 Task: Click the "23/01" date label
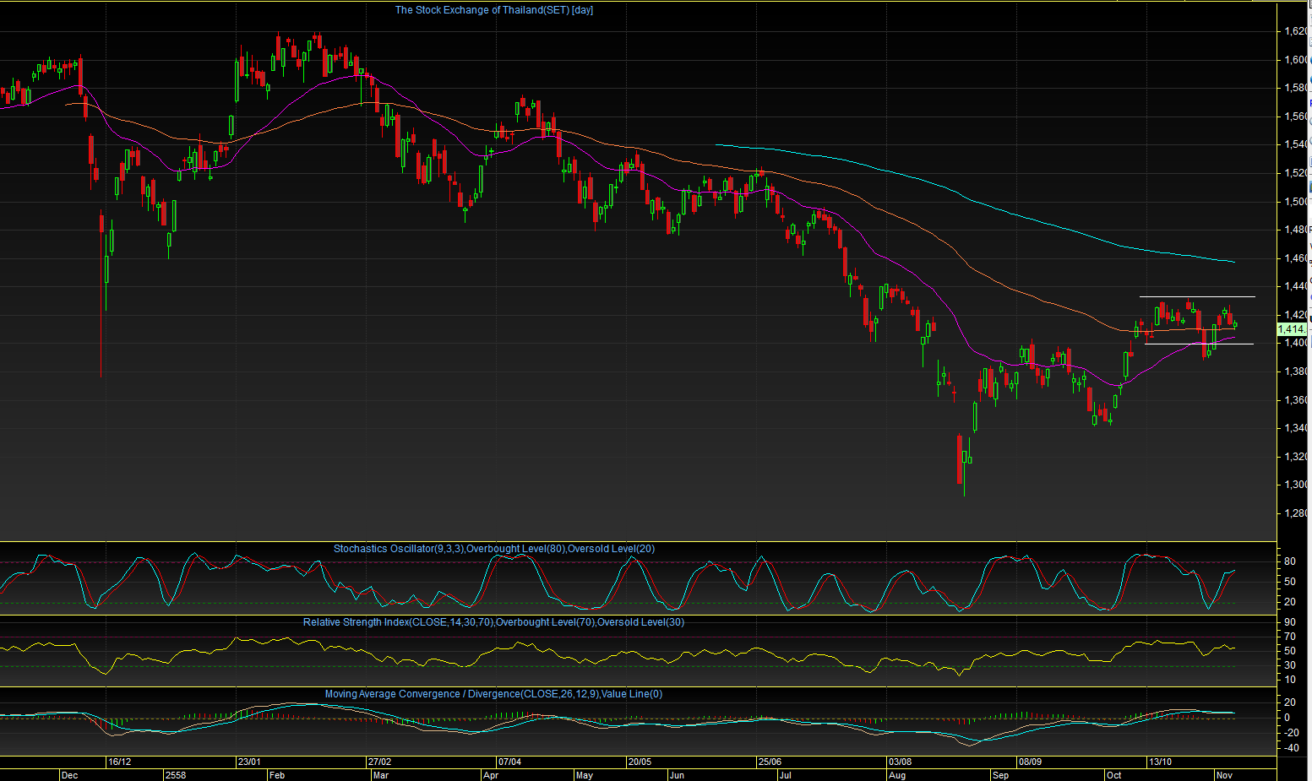249,762
